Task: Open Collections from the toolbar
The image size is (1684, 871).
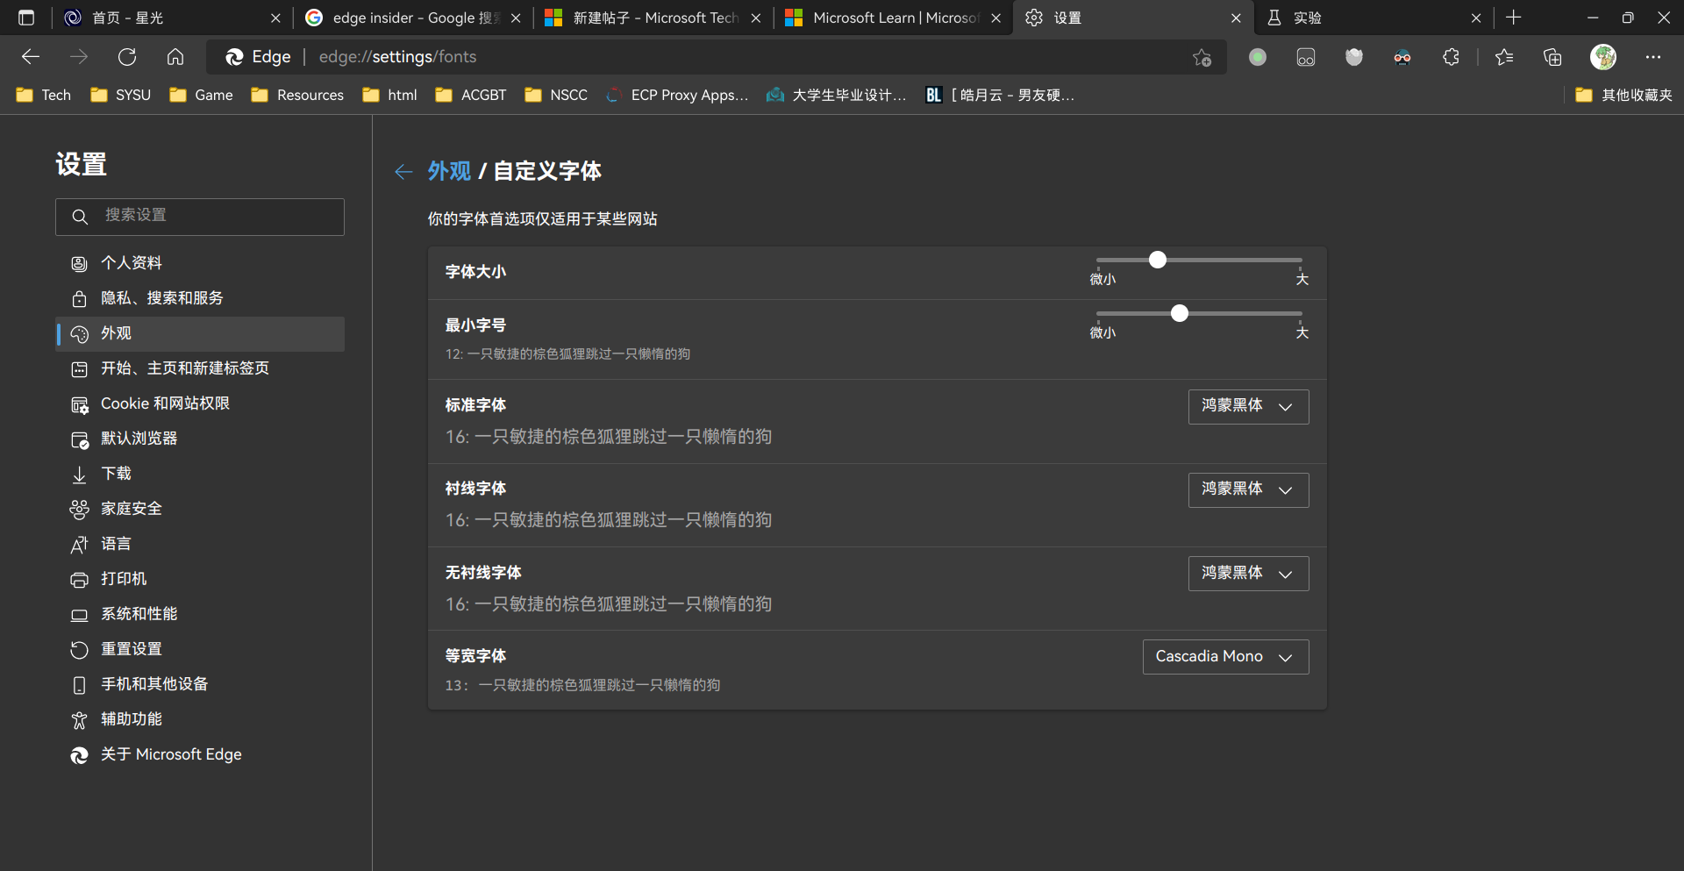Action: click(x=1552, y=56)
